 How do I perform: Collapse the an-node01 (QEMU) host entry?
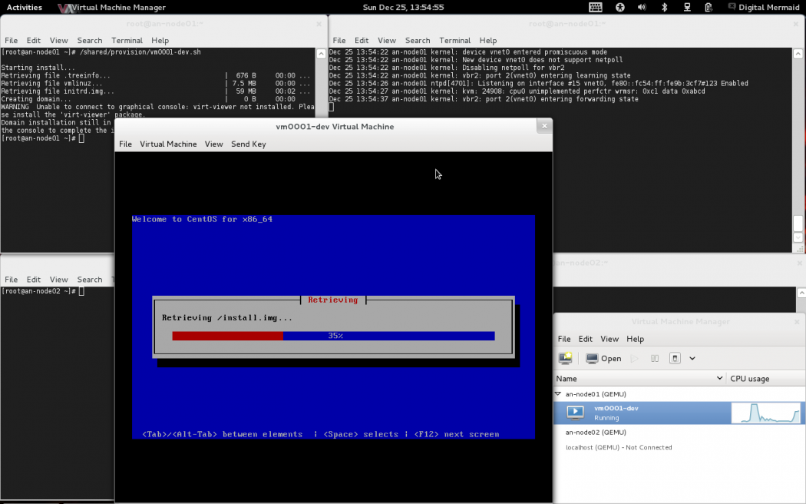pyautogui.click(x=558, y=393)
